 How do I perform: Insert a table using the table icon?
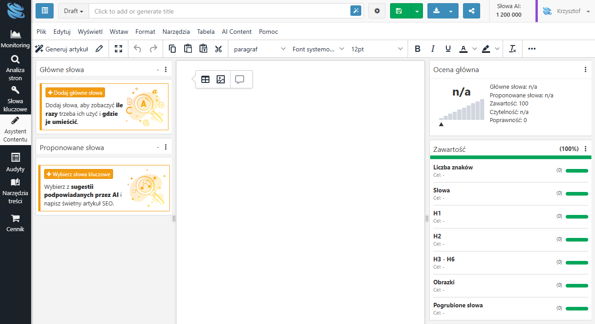[205, 79]
